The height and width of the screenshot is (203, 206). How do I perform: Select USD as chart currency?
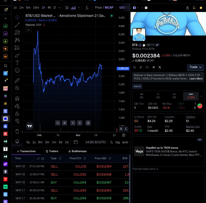(x=122, y=7)
